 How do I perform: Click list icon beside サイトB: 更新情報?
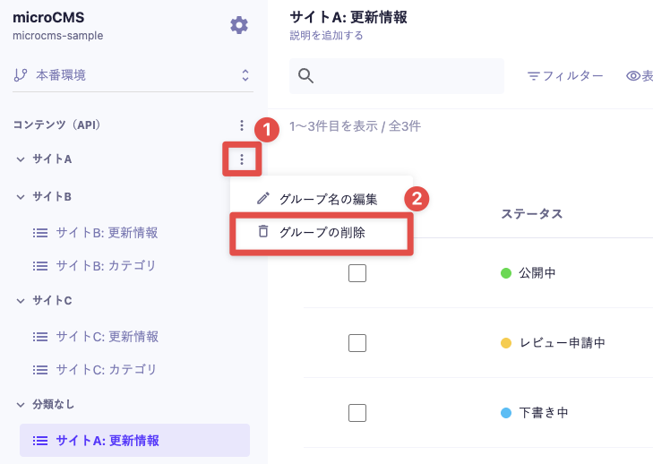pyautogui.click(x=40, y=232)
